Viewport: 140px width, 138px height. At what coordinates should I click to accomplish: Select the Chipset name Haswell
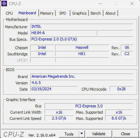[x=82, y=47]
